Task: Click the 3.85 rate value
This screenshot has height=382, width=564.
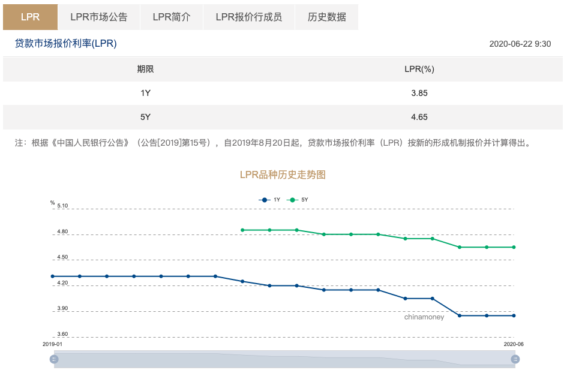Action: (419, 93)
